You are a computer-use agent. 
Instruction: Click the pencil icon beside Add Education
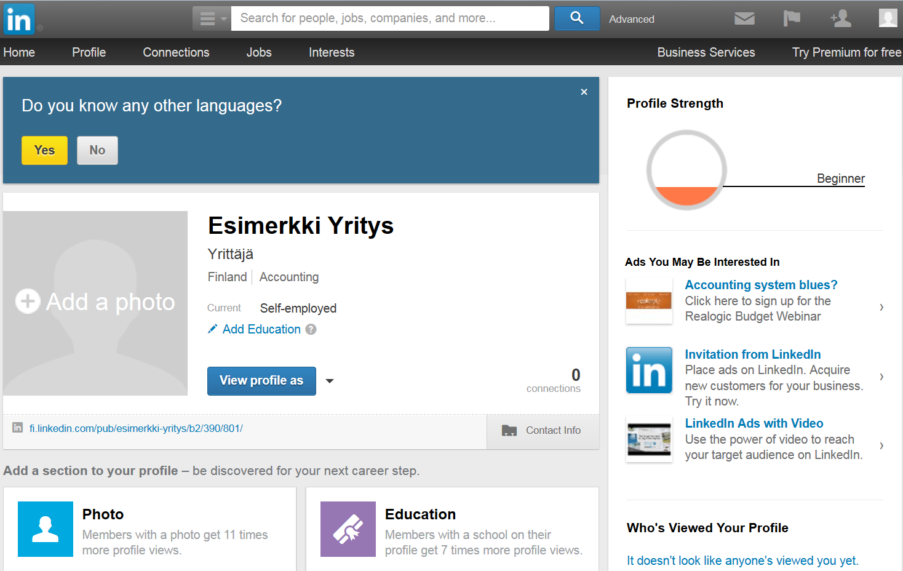point(212,329)
